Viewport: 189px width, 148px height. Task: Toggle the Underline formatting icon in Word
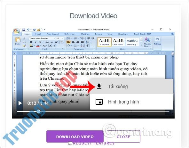pyautogui.click(x=40, y=42)
